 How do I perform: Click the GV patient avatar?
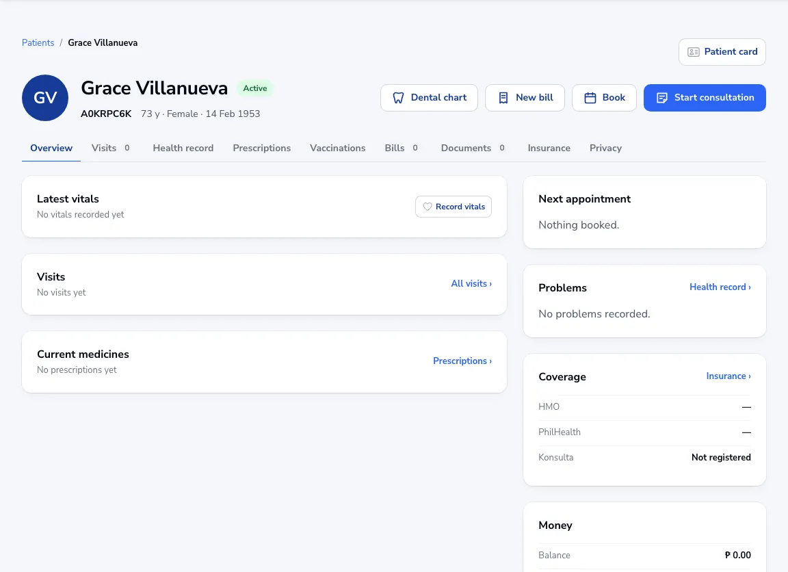(x=45, y=98)
